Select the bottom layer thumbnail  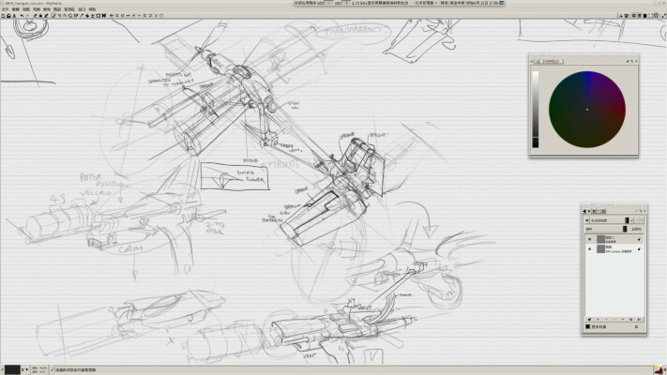click(x=601, y=248)
